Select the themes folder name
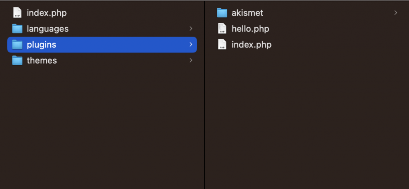 point(42,60)
